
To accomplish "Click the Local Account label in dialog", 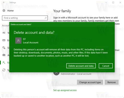I will pyautogui.click(x=31, y=42).
